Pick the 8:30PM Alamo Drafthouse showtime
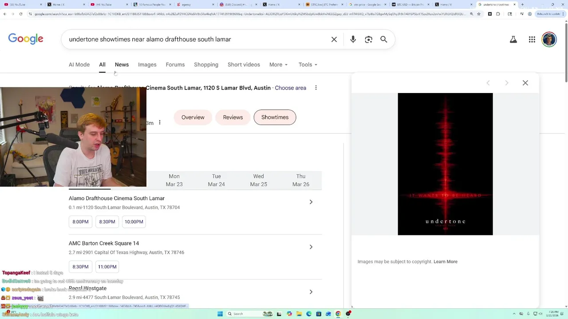Image resolution: width=568 pixels, height=319 pixels. (x=107, y=222)
